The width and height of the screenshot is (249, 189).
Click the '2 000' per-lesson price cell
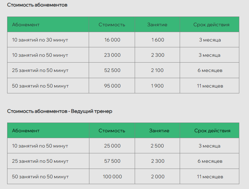coord(157,177)
